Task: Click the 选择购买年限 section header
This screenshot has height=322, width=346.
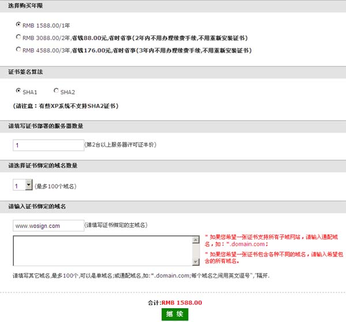Action: 25,5
